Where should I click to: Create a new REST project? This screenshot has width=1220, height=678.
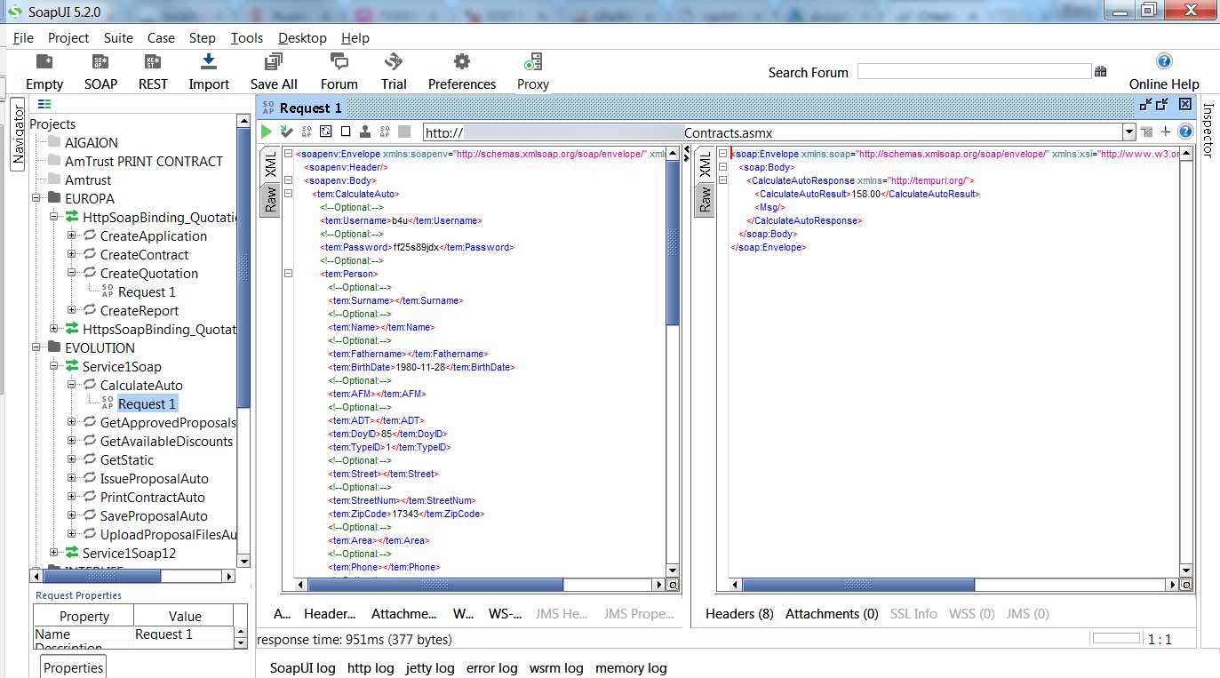[153, 72]
